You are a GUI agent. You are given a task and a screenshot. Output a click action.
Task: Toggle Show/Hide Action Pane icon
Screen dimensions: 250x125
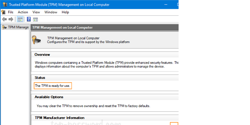(35, 19)
